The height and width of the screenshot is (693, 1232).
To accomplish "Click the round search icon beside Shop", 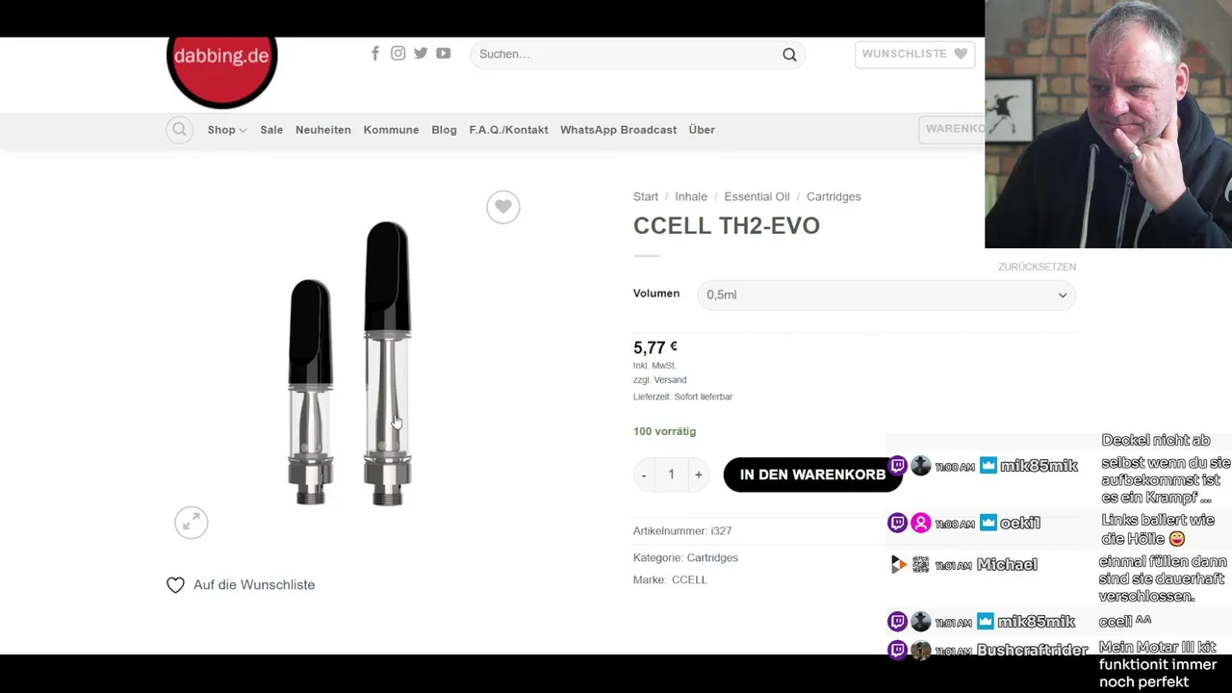I will point(180,129).
